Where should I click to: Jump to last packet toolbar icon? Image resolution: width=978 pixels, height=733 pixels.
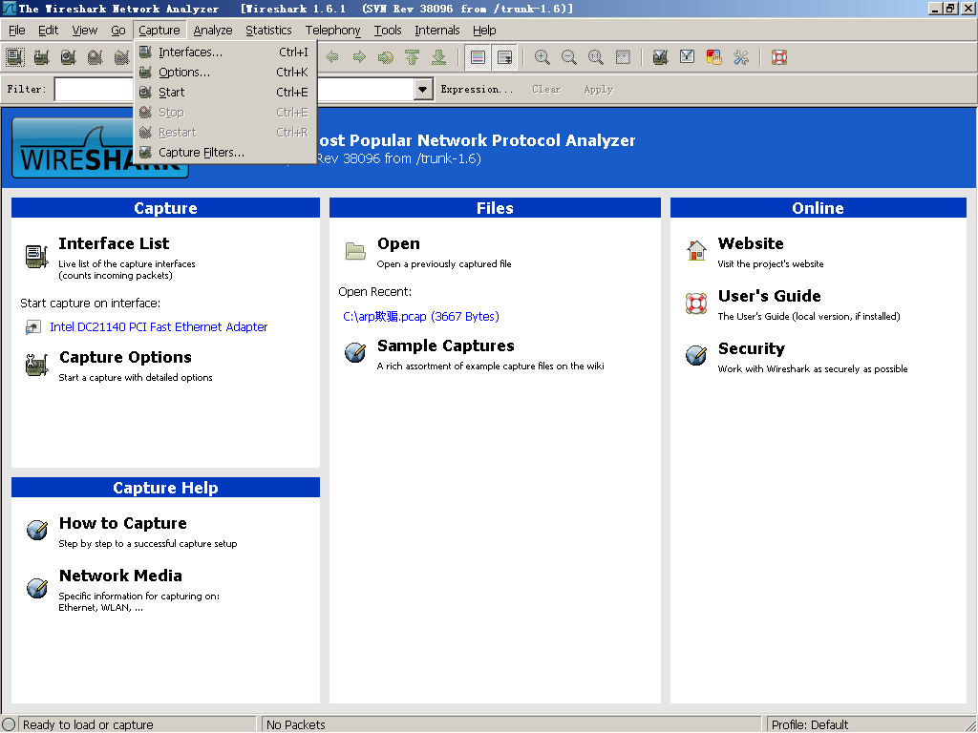(438, 57)
